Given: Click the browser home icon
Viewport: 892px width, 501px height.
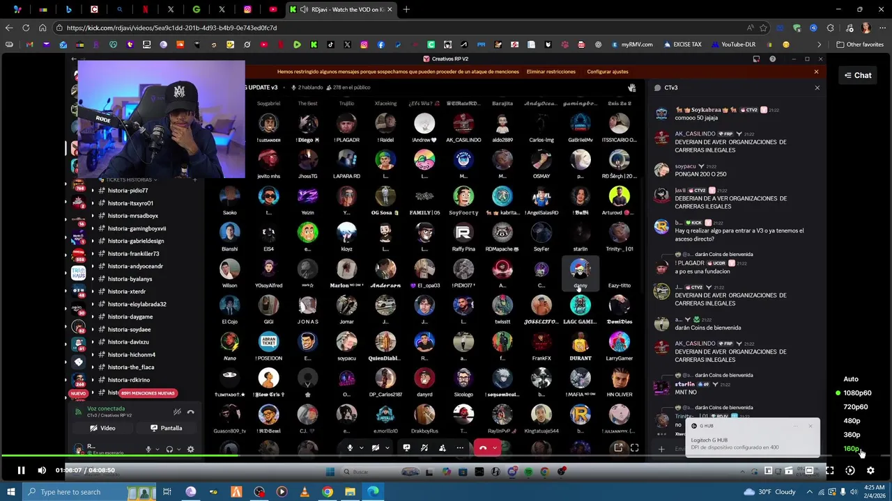Looking at the screenshot, I should pos(43,28).
